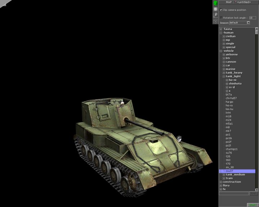Expand the tank_heavy folder
259x207 pixels.
click(224, 73)
